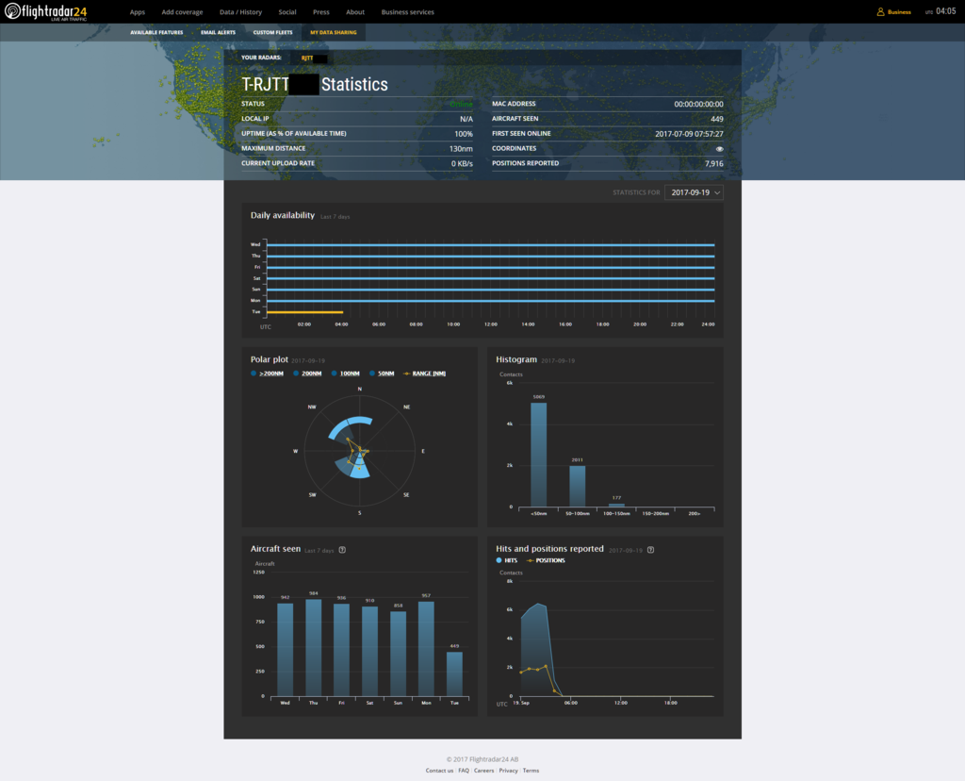
Task: Click the Monday availability bar
Action: point(490,301)
